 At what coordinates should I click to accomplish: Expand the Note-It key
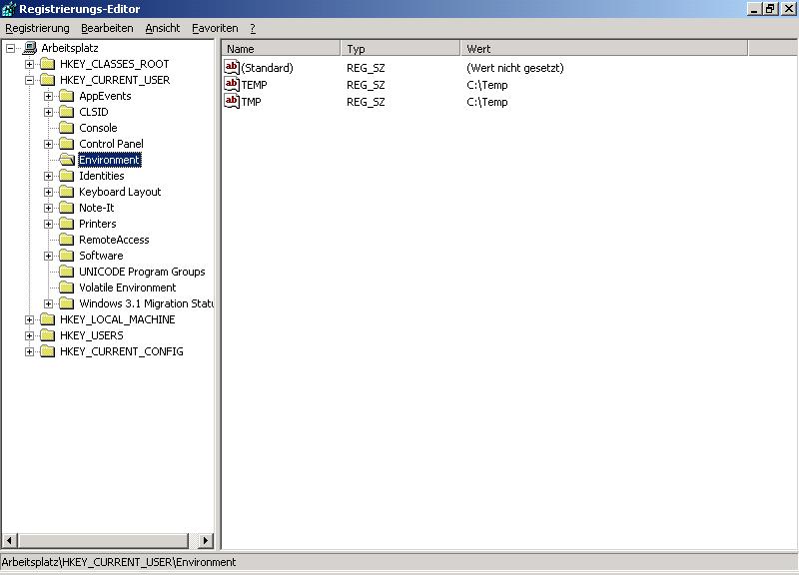pyautogui.click(x=48, y=208)
